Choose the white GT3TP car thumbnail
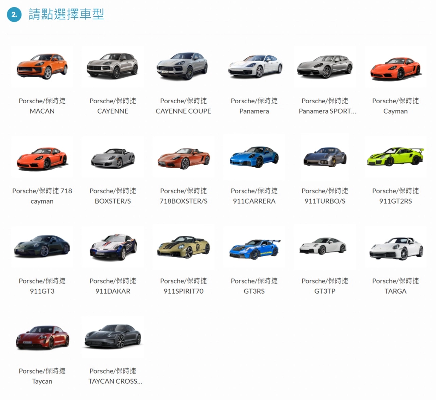The height and width of the screenshot is (400, 436). [325, 247]
